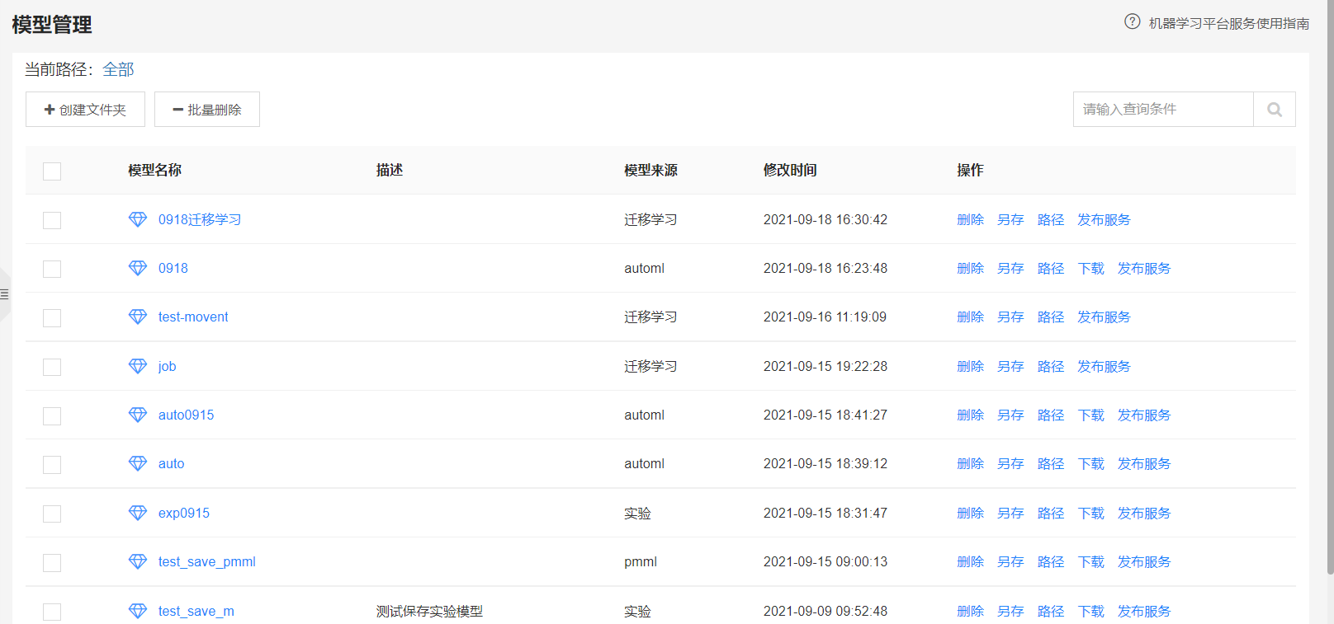
Task: Click diamond icon beside job
Action: click(x=138, y=366)
